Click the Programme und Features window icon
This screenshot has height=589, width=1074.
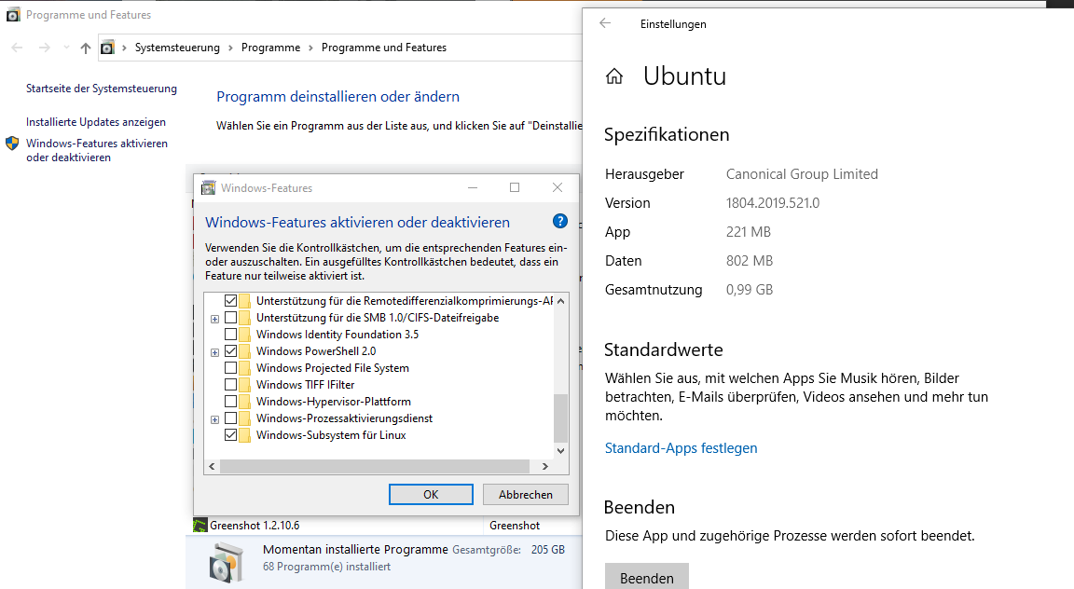coord(13,14)
